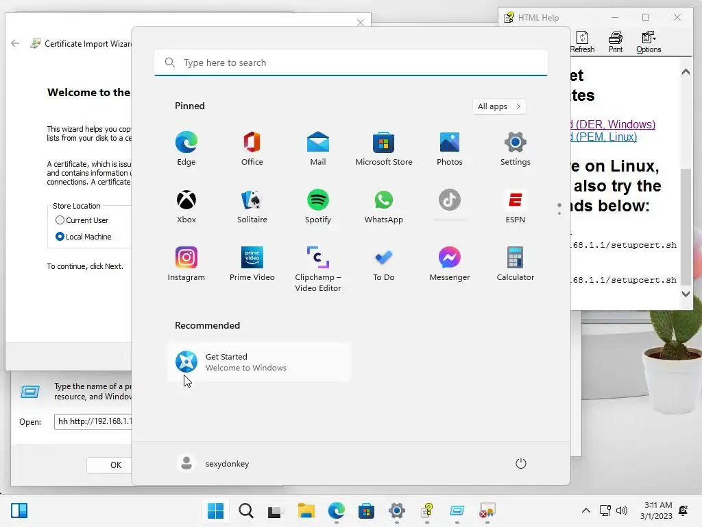Image resolution: width=702 pixels, height=527 pixels.
Task: Open the Photos app
Action: tap(450, 148)
